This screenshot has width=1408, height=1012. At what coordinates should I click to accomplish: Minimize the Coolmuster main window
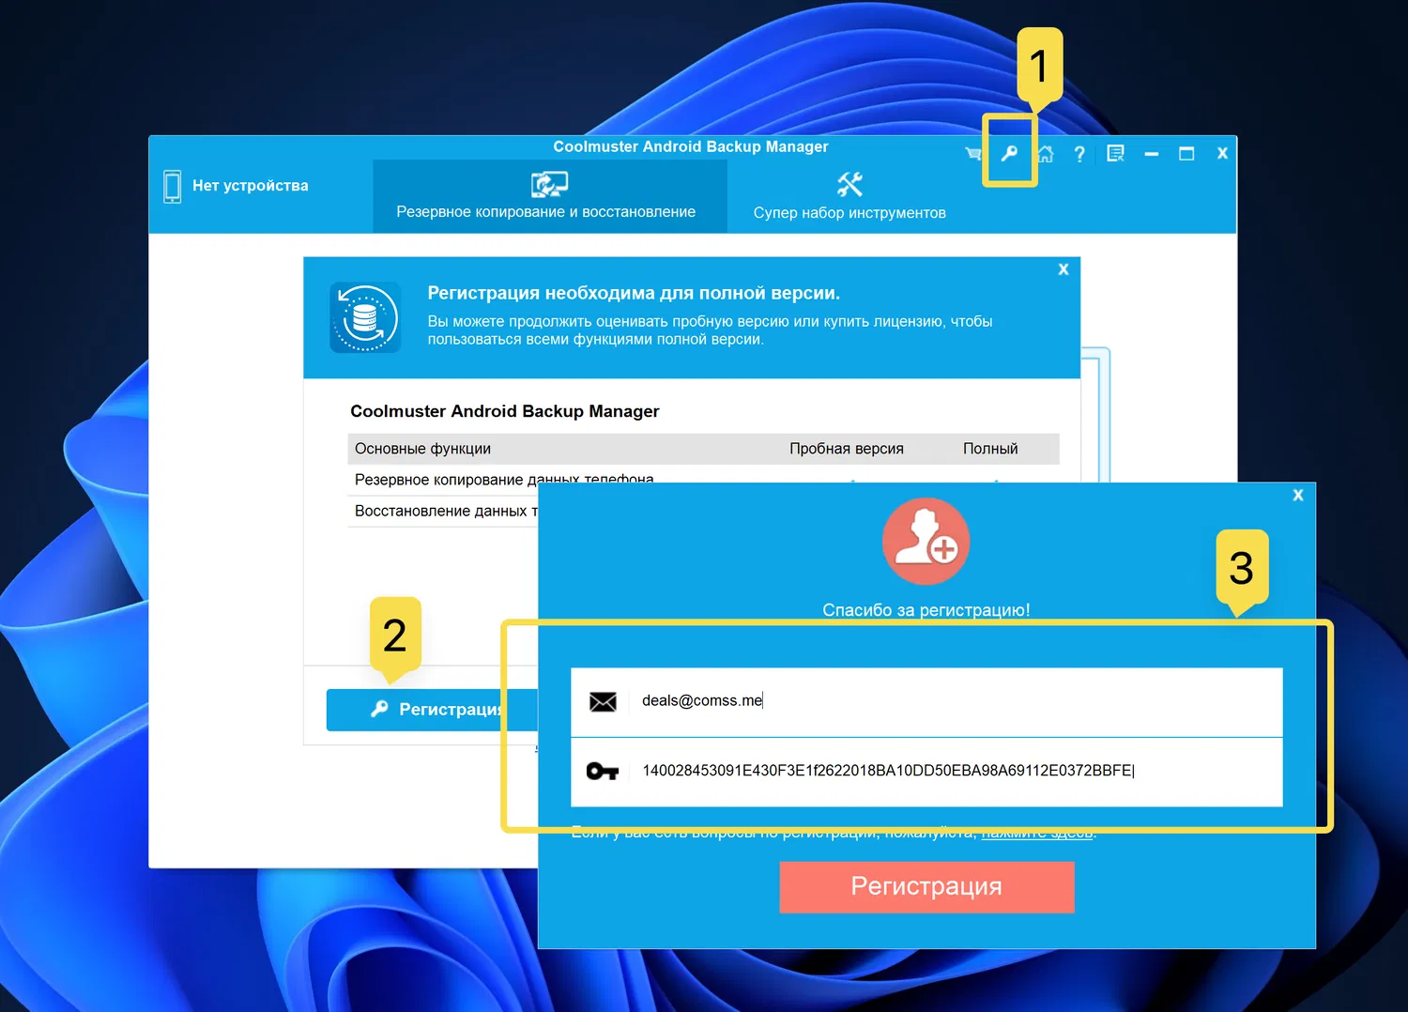tap(1152, 154)
